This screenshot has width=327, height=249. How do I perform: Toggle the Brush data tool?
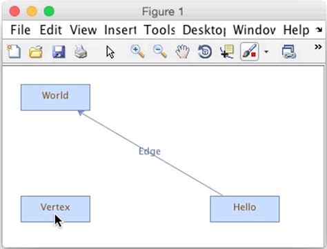coord(250,52)
